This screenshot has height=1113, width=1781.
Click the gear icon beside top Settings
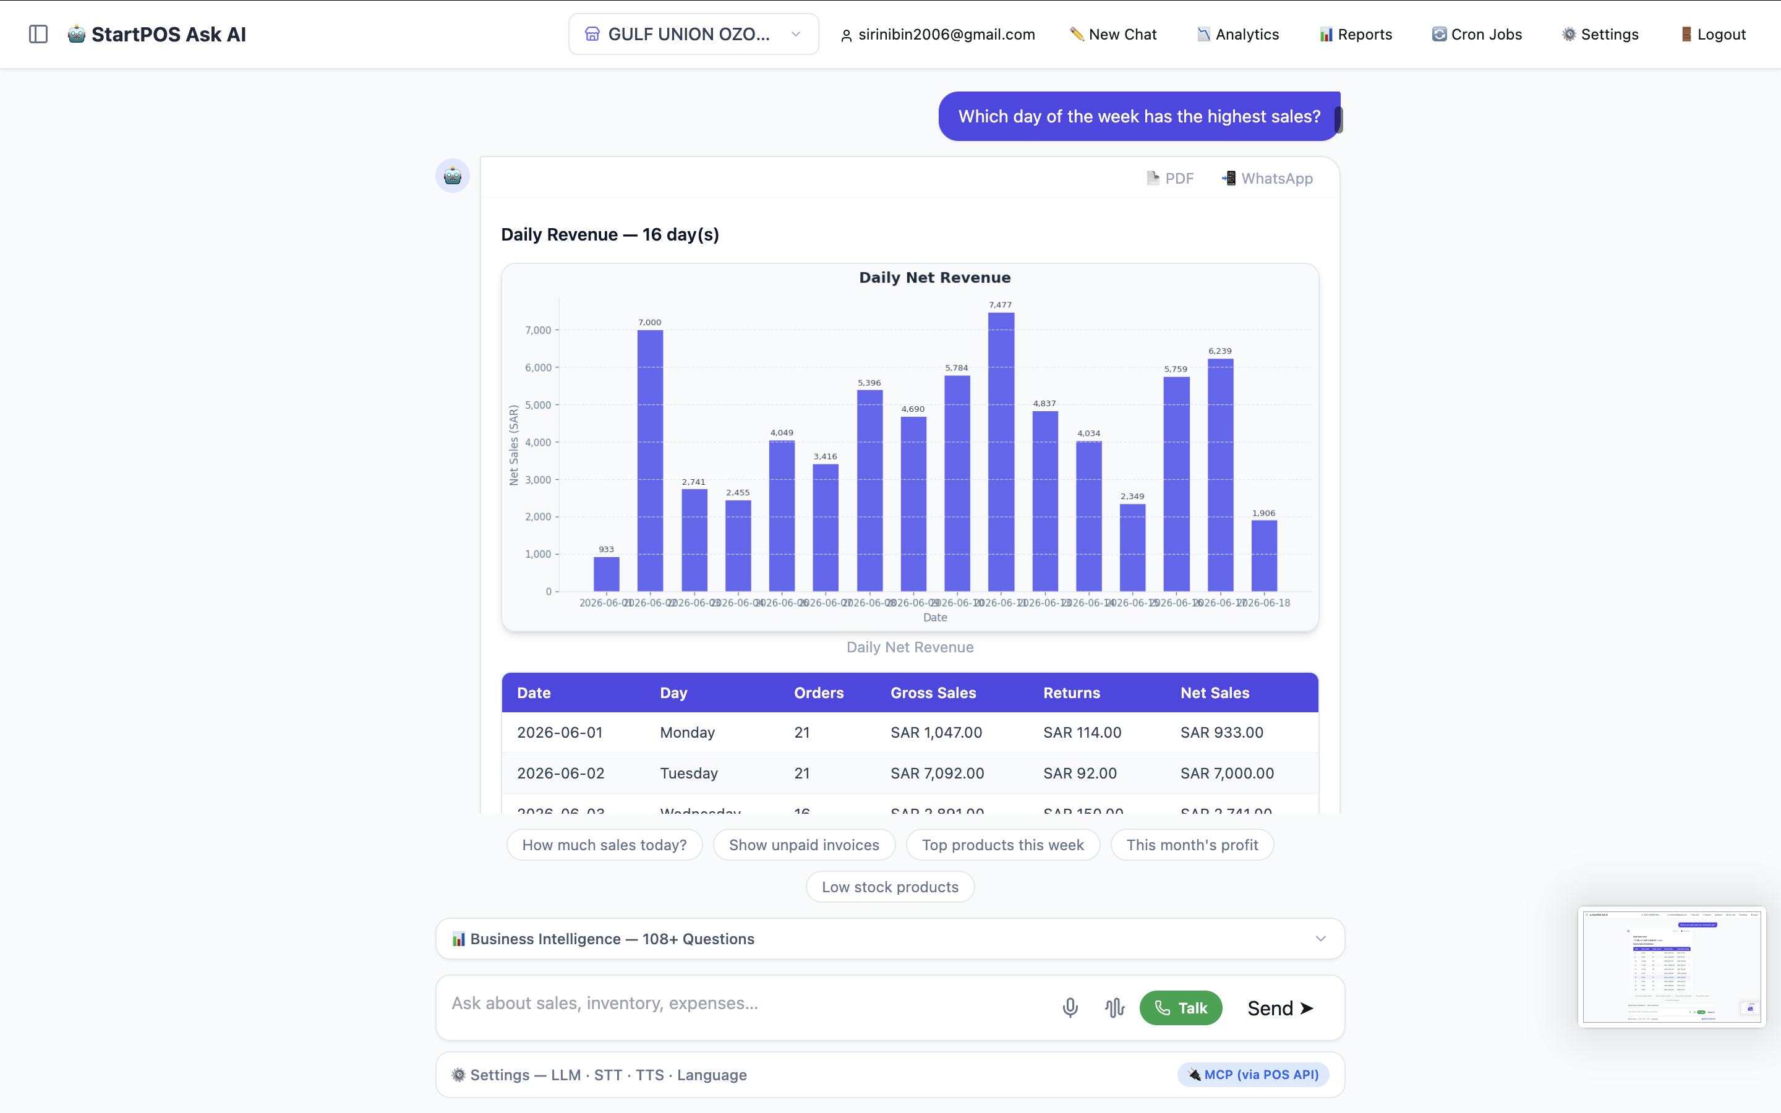point(1569,34)
